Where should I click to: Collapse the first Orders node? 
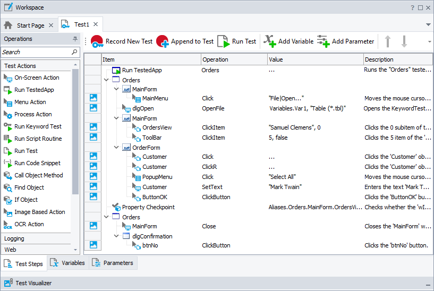(106, 80)
